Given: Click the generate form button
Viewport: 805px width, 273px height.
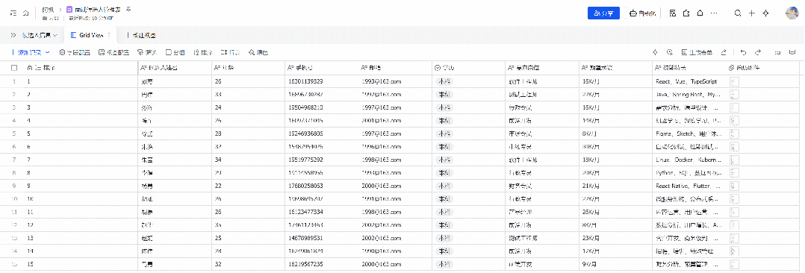Looking at the screenshot, I should coord(697,52).
